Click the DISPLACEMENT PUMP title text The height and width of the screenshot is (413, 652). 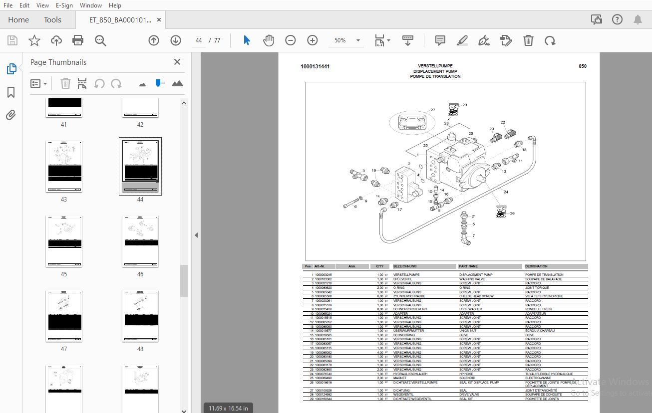435,71
